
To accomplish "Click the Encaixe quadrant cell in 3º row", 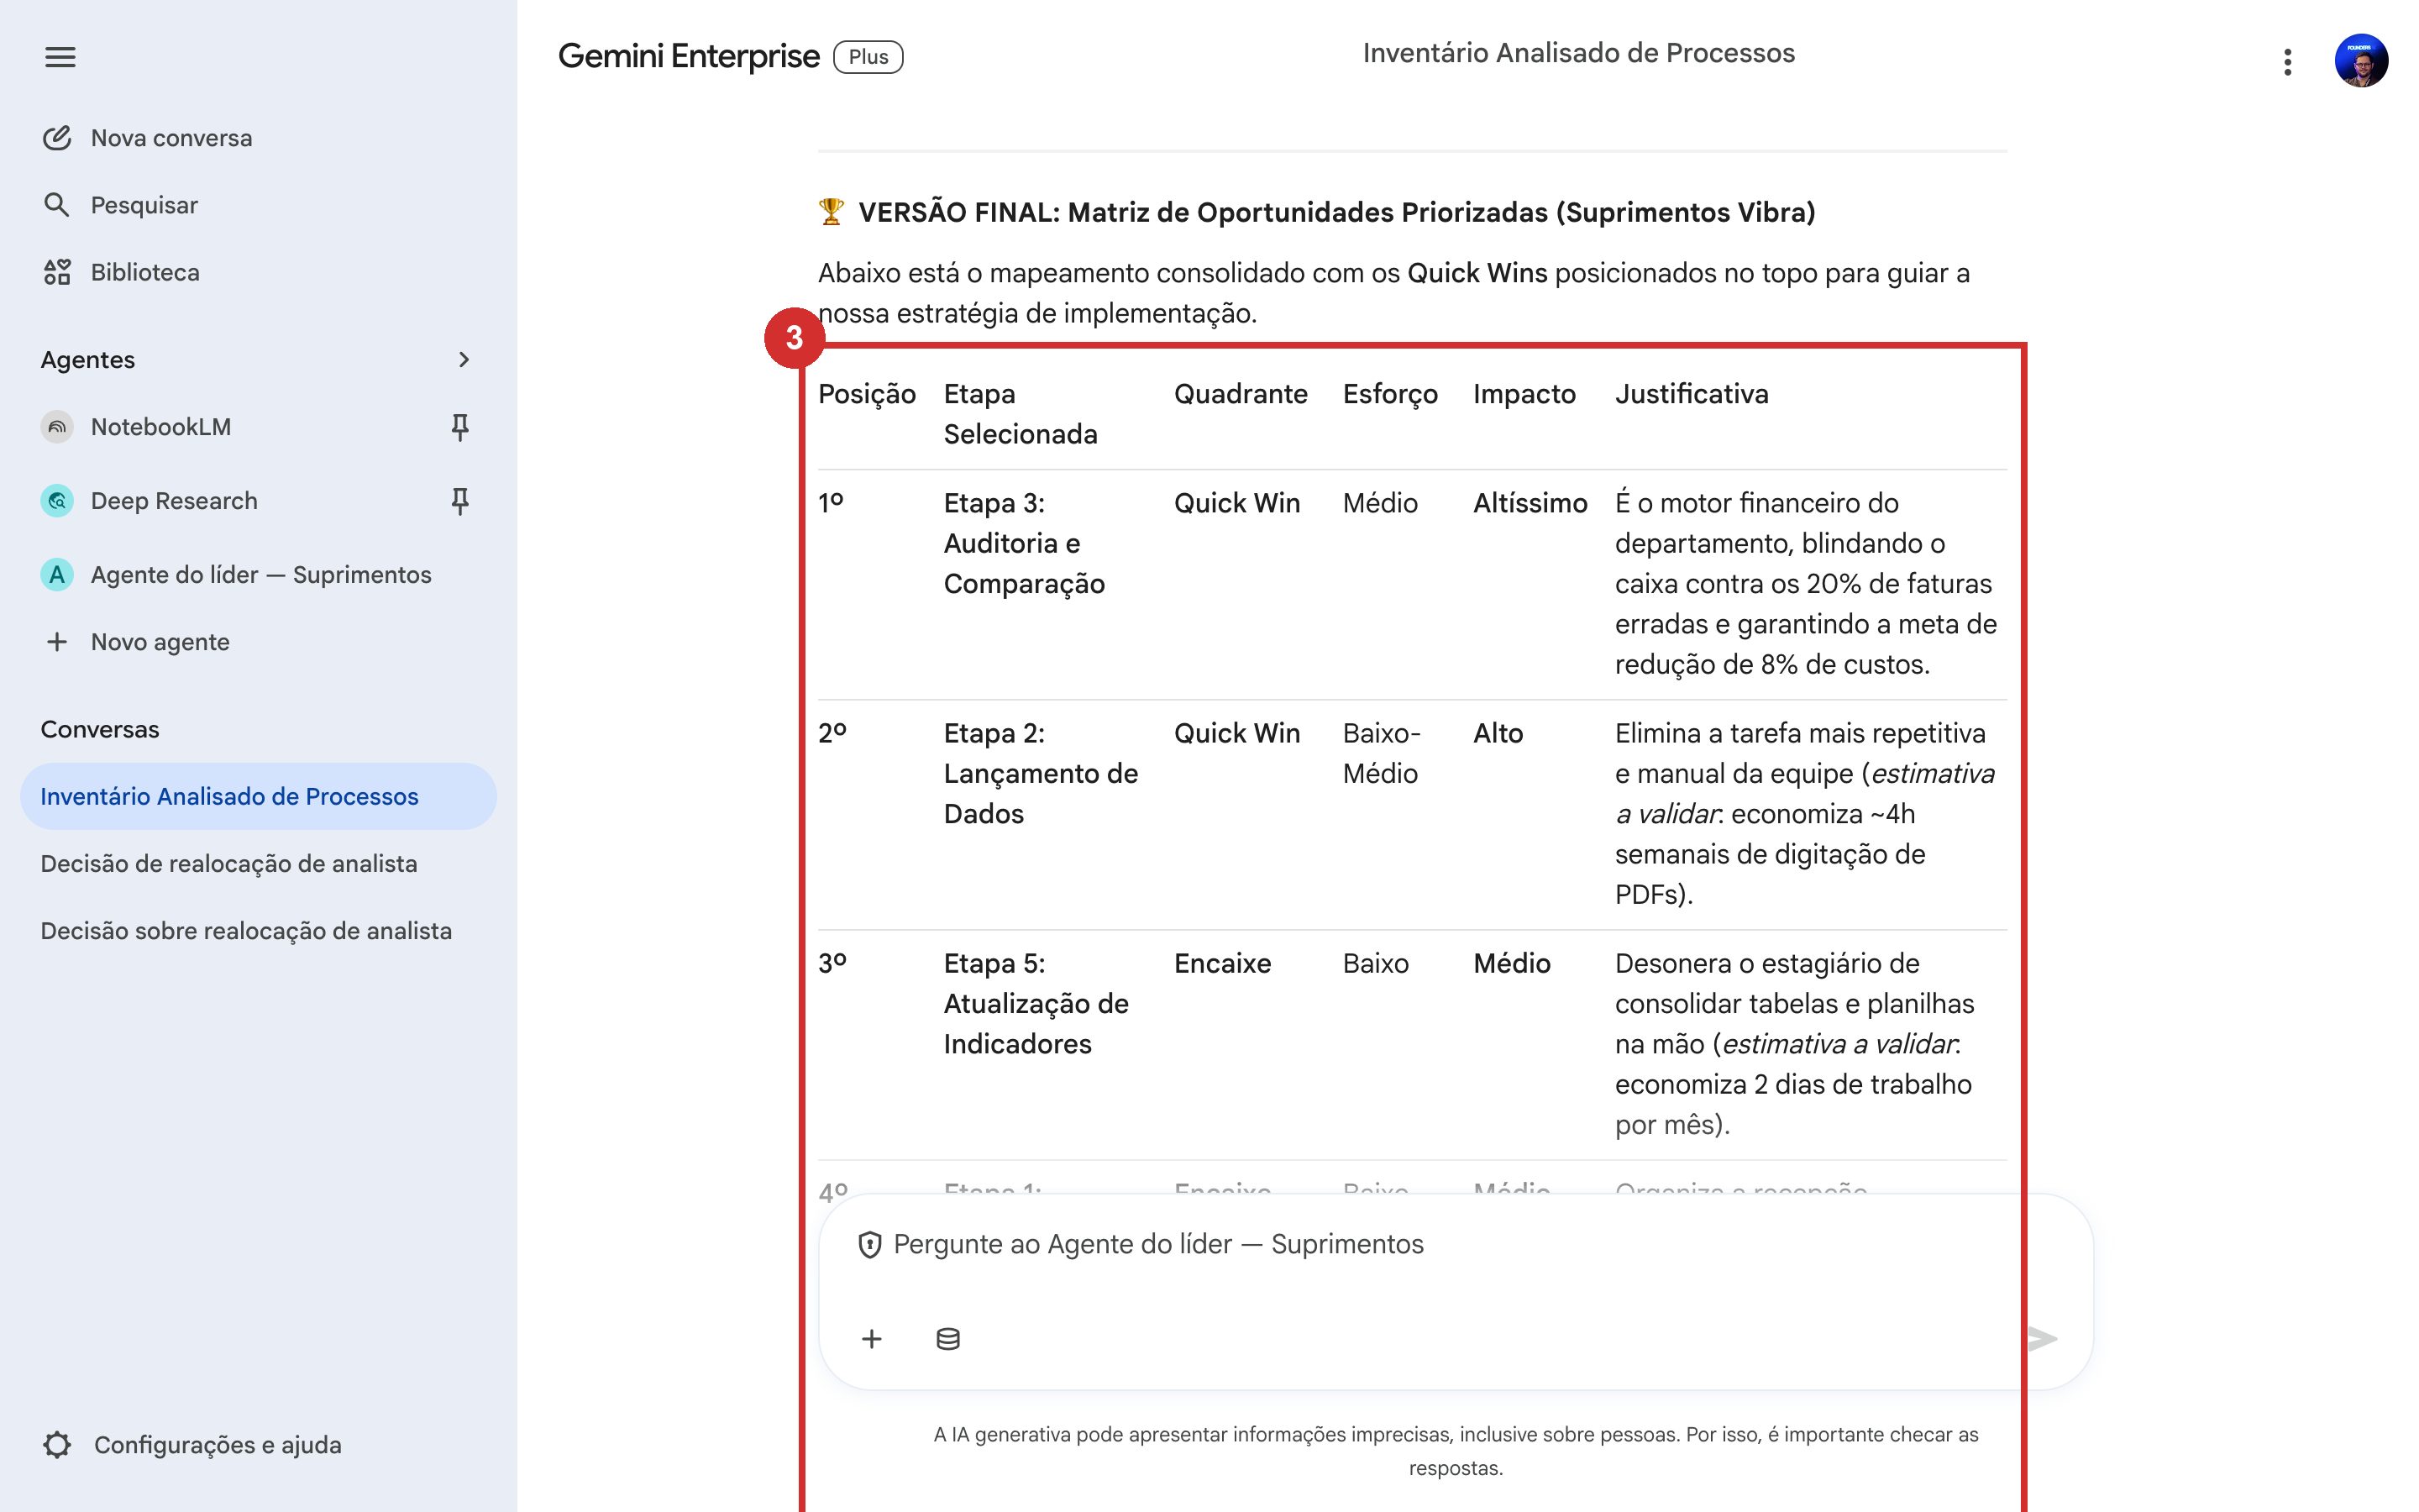I will pos(1222,963).
